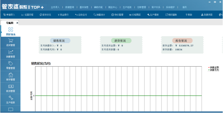Image resolution: width=223 pixels, height=113 pixels.
Task: Click 单据录入 toolbar shortcut
Action: 9,15
